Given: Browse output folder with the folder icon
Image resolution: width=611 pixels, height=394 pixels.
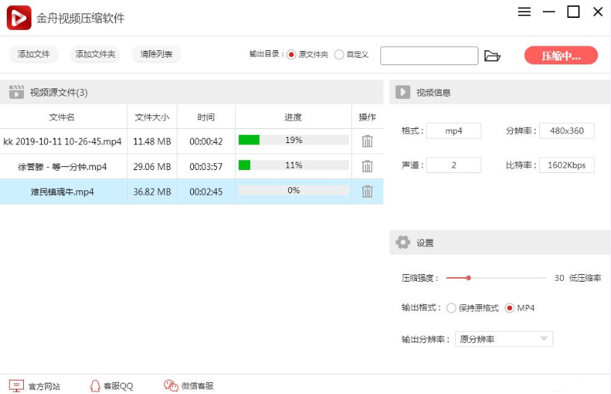Looking at the screenshot, I should pyautogui.click(x=492, y=55).
